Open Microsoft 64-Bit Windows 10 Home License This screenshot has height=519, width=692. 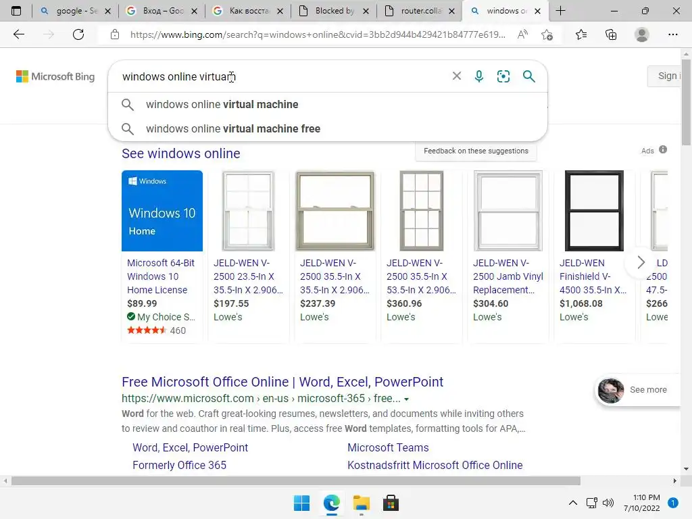(x=161, y=276)
